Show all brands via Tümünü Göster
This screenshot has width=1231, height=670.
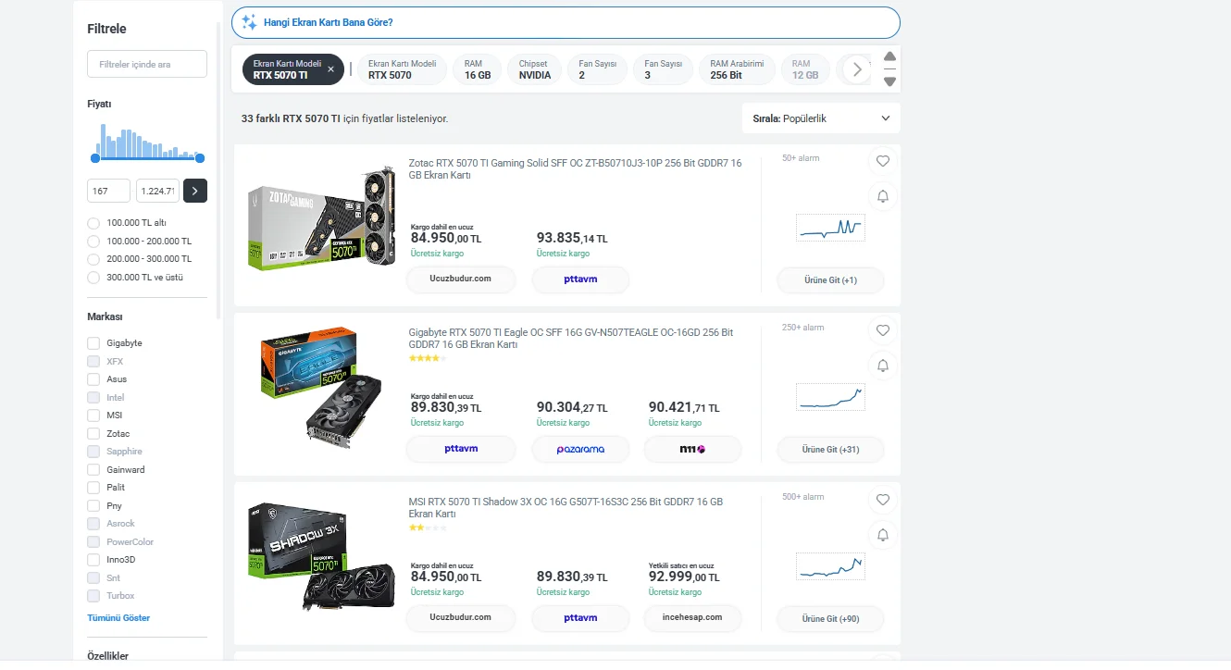pyautogui.click(x=118, y=617)
